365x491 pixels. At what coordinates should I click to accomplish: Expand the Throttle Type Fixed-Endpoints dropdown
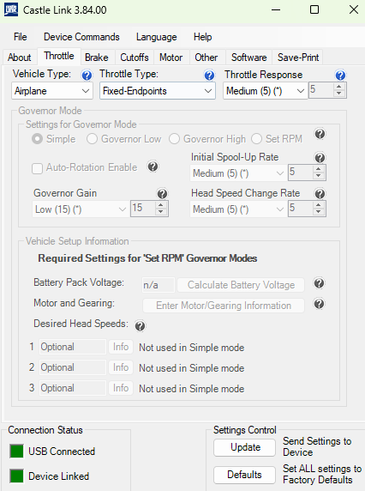(x=158, y=91)
